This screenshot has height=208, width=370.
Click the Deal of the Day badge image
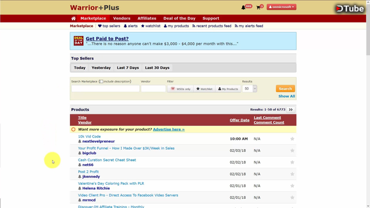point(79,40)
